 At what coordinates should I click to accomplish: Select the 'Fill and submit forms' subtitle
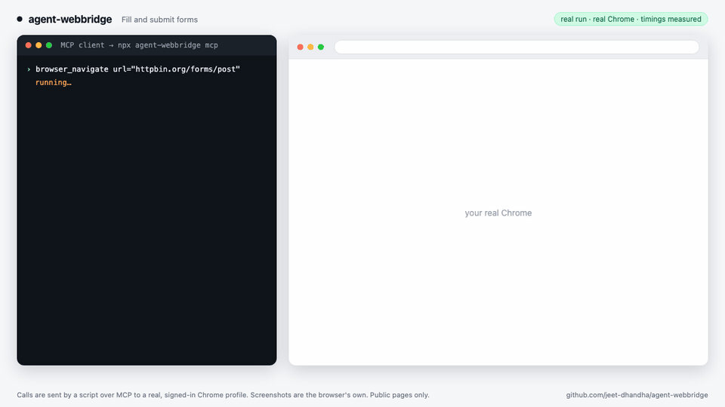159,20
